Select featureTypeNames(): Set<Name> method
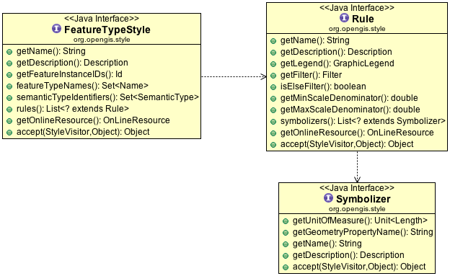This screenshot has height=276, width=450. tap(82, 86)
